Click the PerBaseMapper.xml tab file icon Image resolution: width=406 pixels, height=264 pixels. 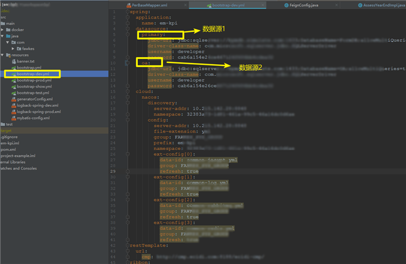click(129, 5)
